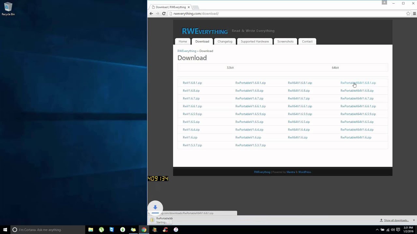
Task: Download RwV1.6.6.1.zip
Action: coord(192,106)
